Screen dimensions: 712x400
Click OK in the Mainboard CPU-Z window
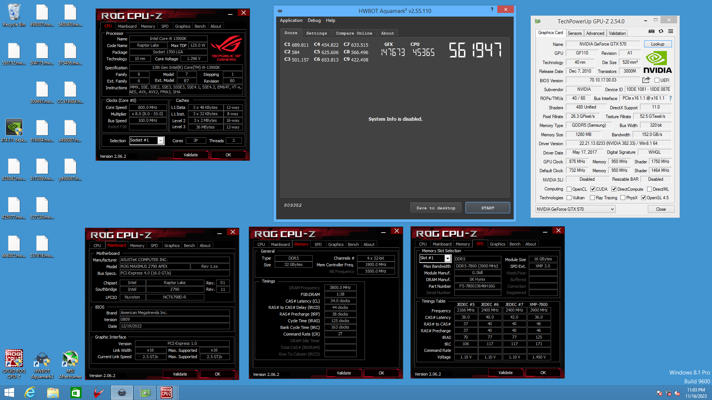217,374
